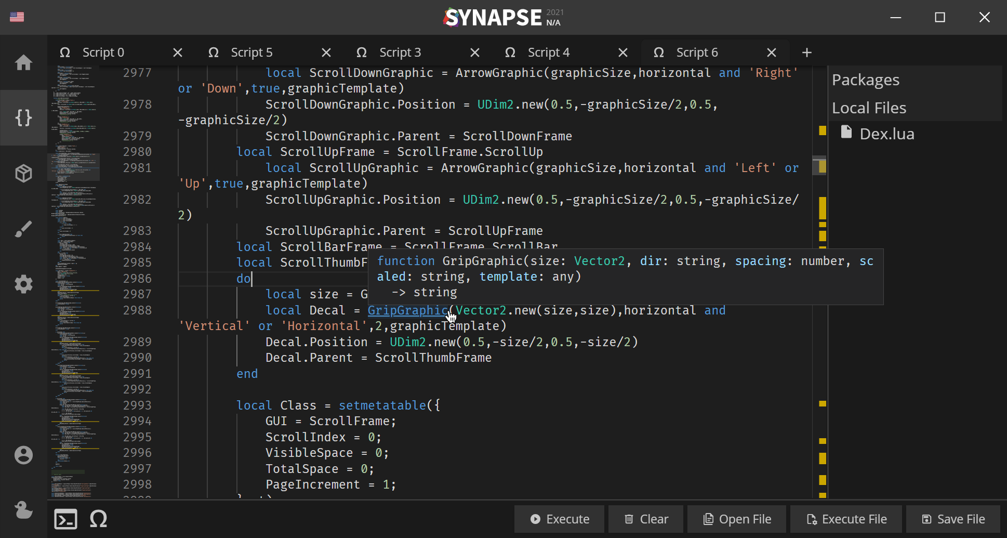Open the terminal console icon
This screenshot has width=1007, height=538.
click(66, 519)
